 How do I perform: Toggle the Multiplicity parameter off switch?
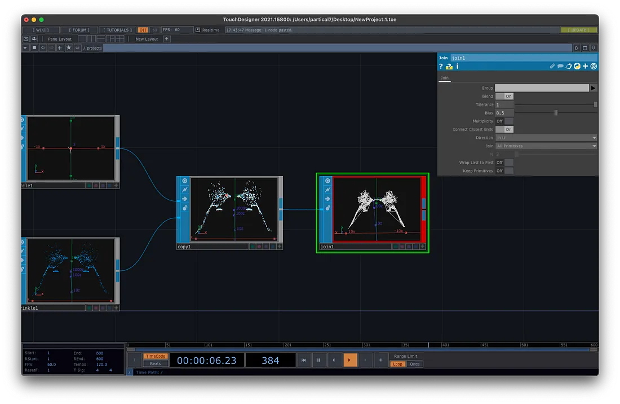pos(504,121)
